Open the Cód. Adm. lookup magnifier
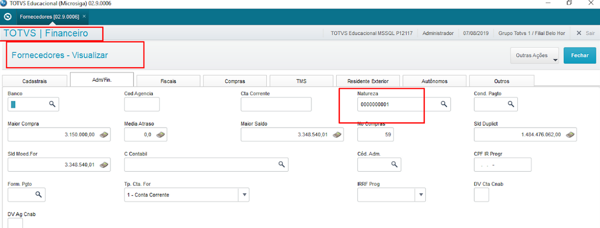Image resolution: width=600 pixels, height=228 pixels. 394,164
